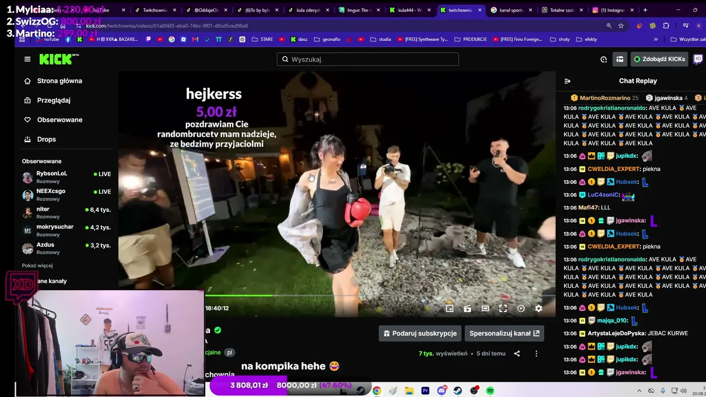706x397 pixels.
Task: Click Mafi47 username in chat
Action: point(587,208)
